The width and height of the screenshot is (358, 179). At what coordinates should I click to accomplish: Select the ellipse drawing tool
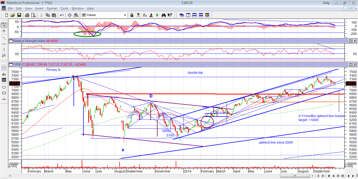(x=4, y=87)
